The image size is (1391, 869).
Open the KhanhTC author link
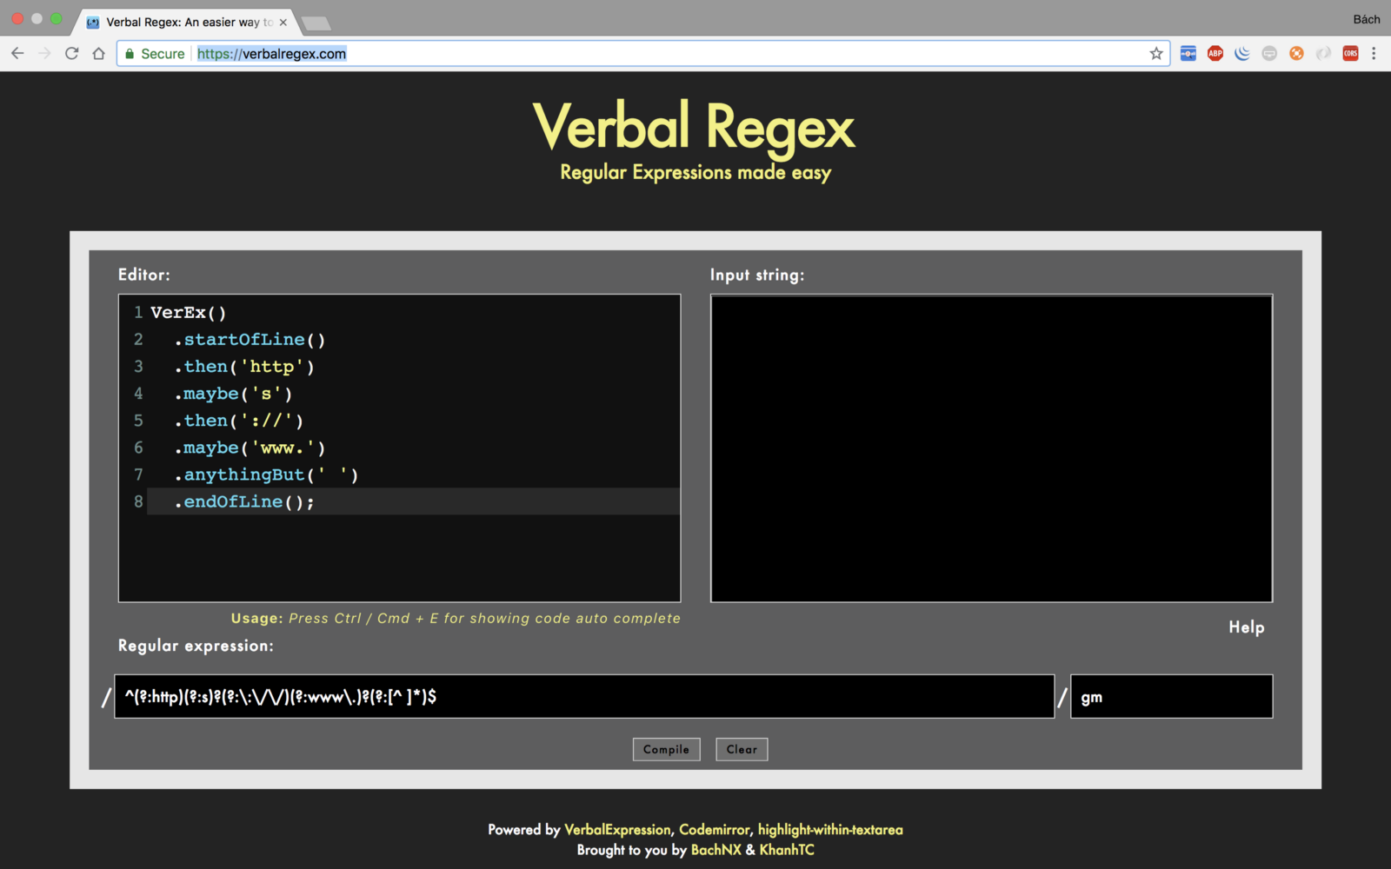point(787,850)
